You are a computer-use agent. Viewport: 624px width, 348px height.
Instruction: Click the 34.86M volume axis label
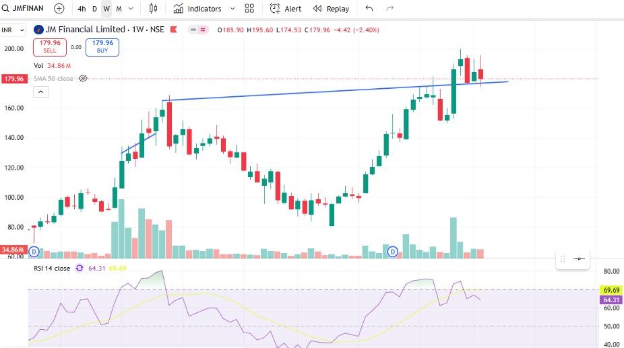tap(13, 250)
